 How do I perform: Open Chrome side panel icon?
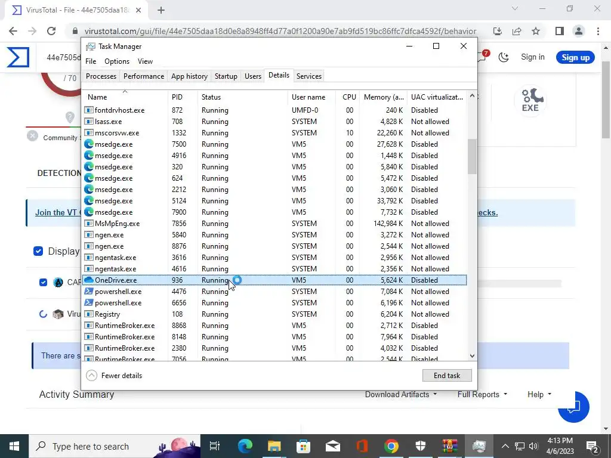point(560,31)
